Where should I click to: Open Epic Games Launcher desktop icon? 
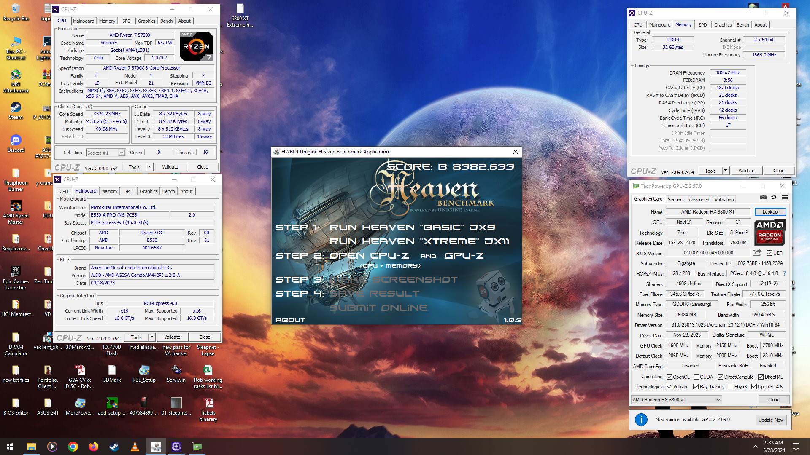[16, 278]
